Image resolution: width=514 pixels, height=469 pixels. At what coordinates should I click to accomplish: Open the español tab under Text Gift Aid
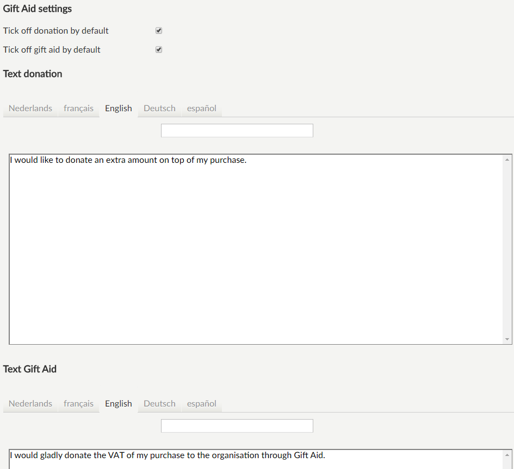(201, 403)
